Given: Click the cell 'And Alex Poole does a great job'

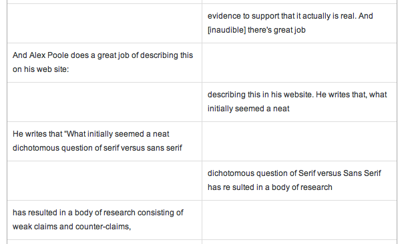Looking at the screenshot, I should (105, 63).
